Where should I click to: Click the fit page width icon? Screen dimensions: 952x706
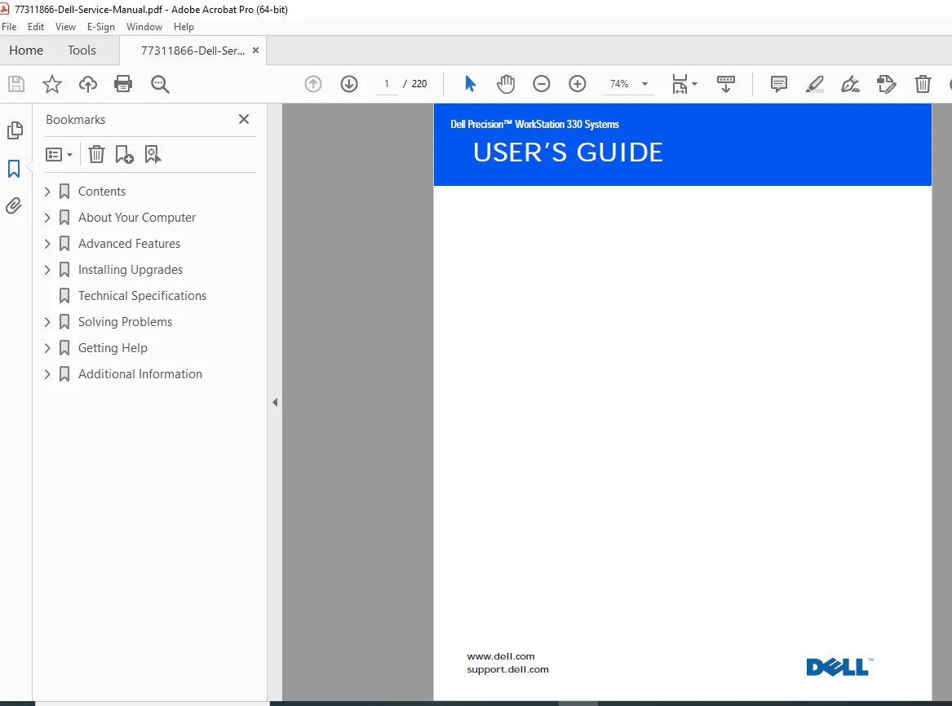coord(680,84)
